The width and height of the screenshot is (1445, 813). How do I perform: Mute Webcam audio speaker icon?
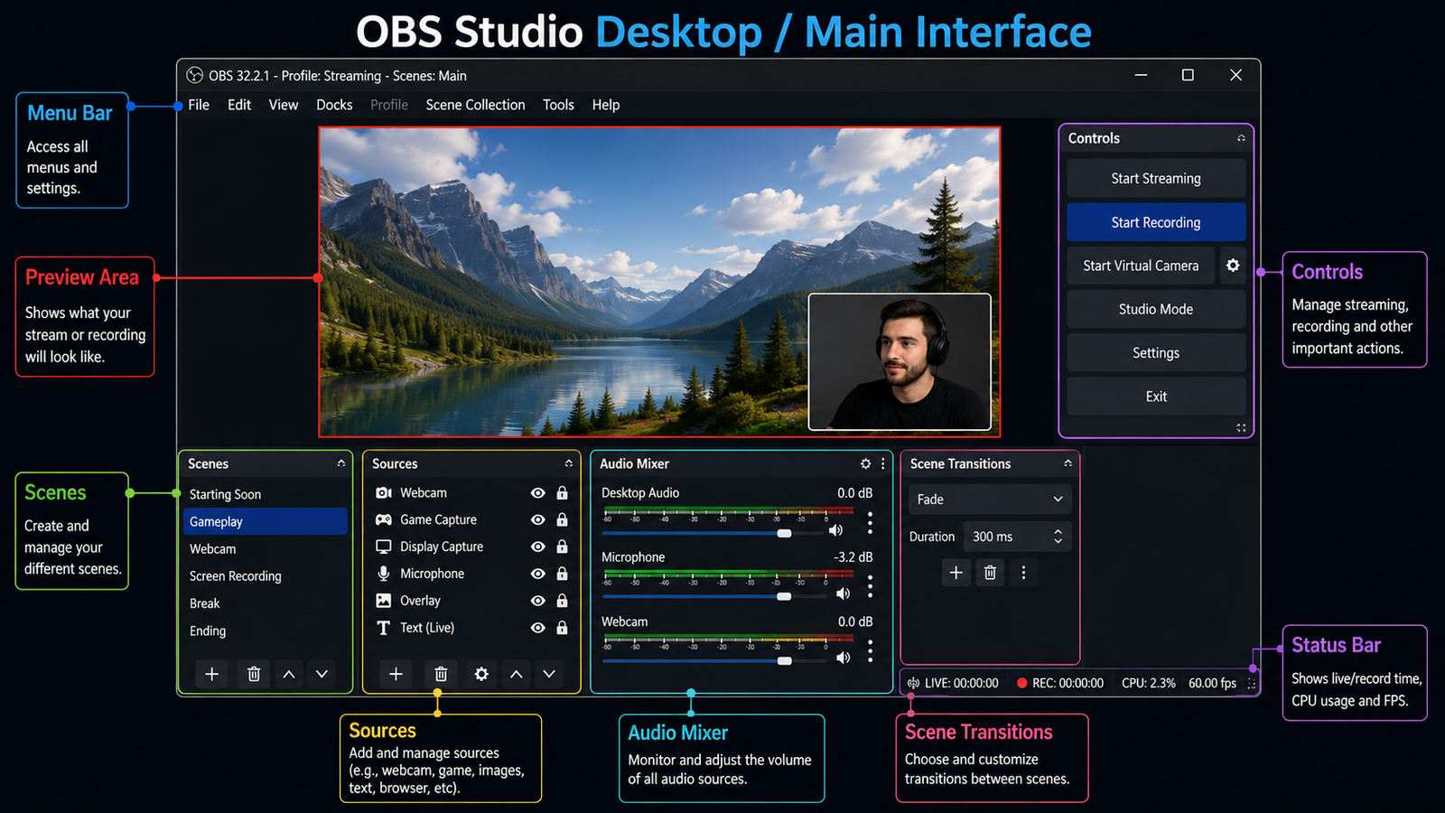[843, 658]
